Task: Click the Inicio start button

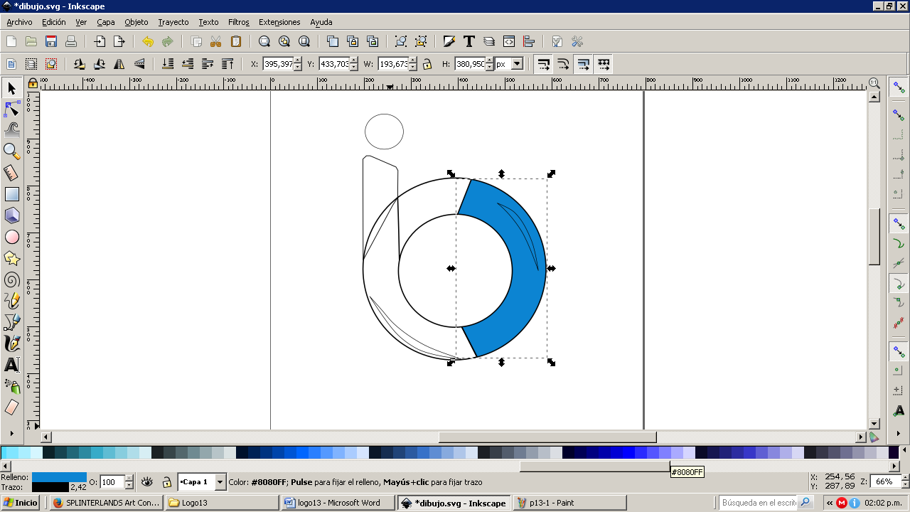Action: (21, 503)
